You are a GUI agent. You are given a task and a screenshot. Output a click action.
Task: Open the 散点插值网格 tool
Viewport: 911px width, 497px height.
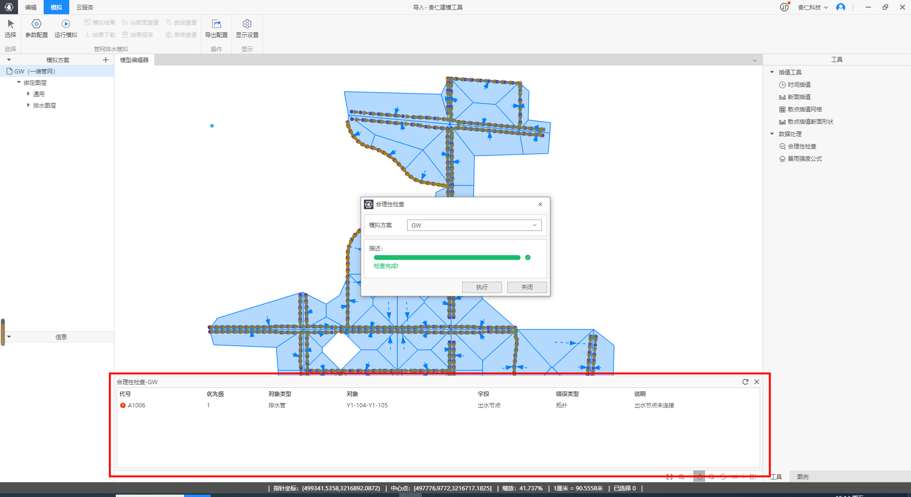point(800,109)
